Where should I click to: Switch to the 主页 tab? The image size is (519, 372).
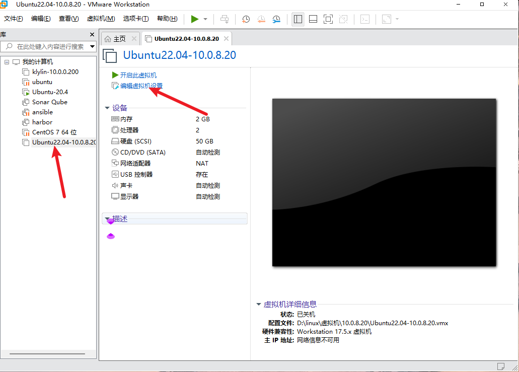117,38
